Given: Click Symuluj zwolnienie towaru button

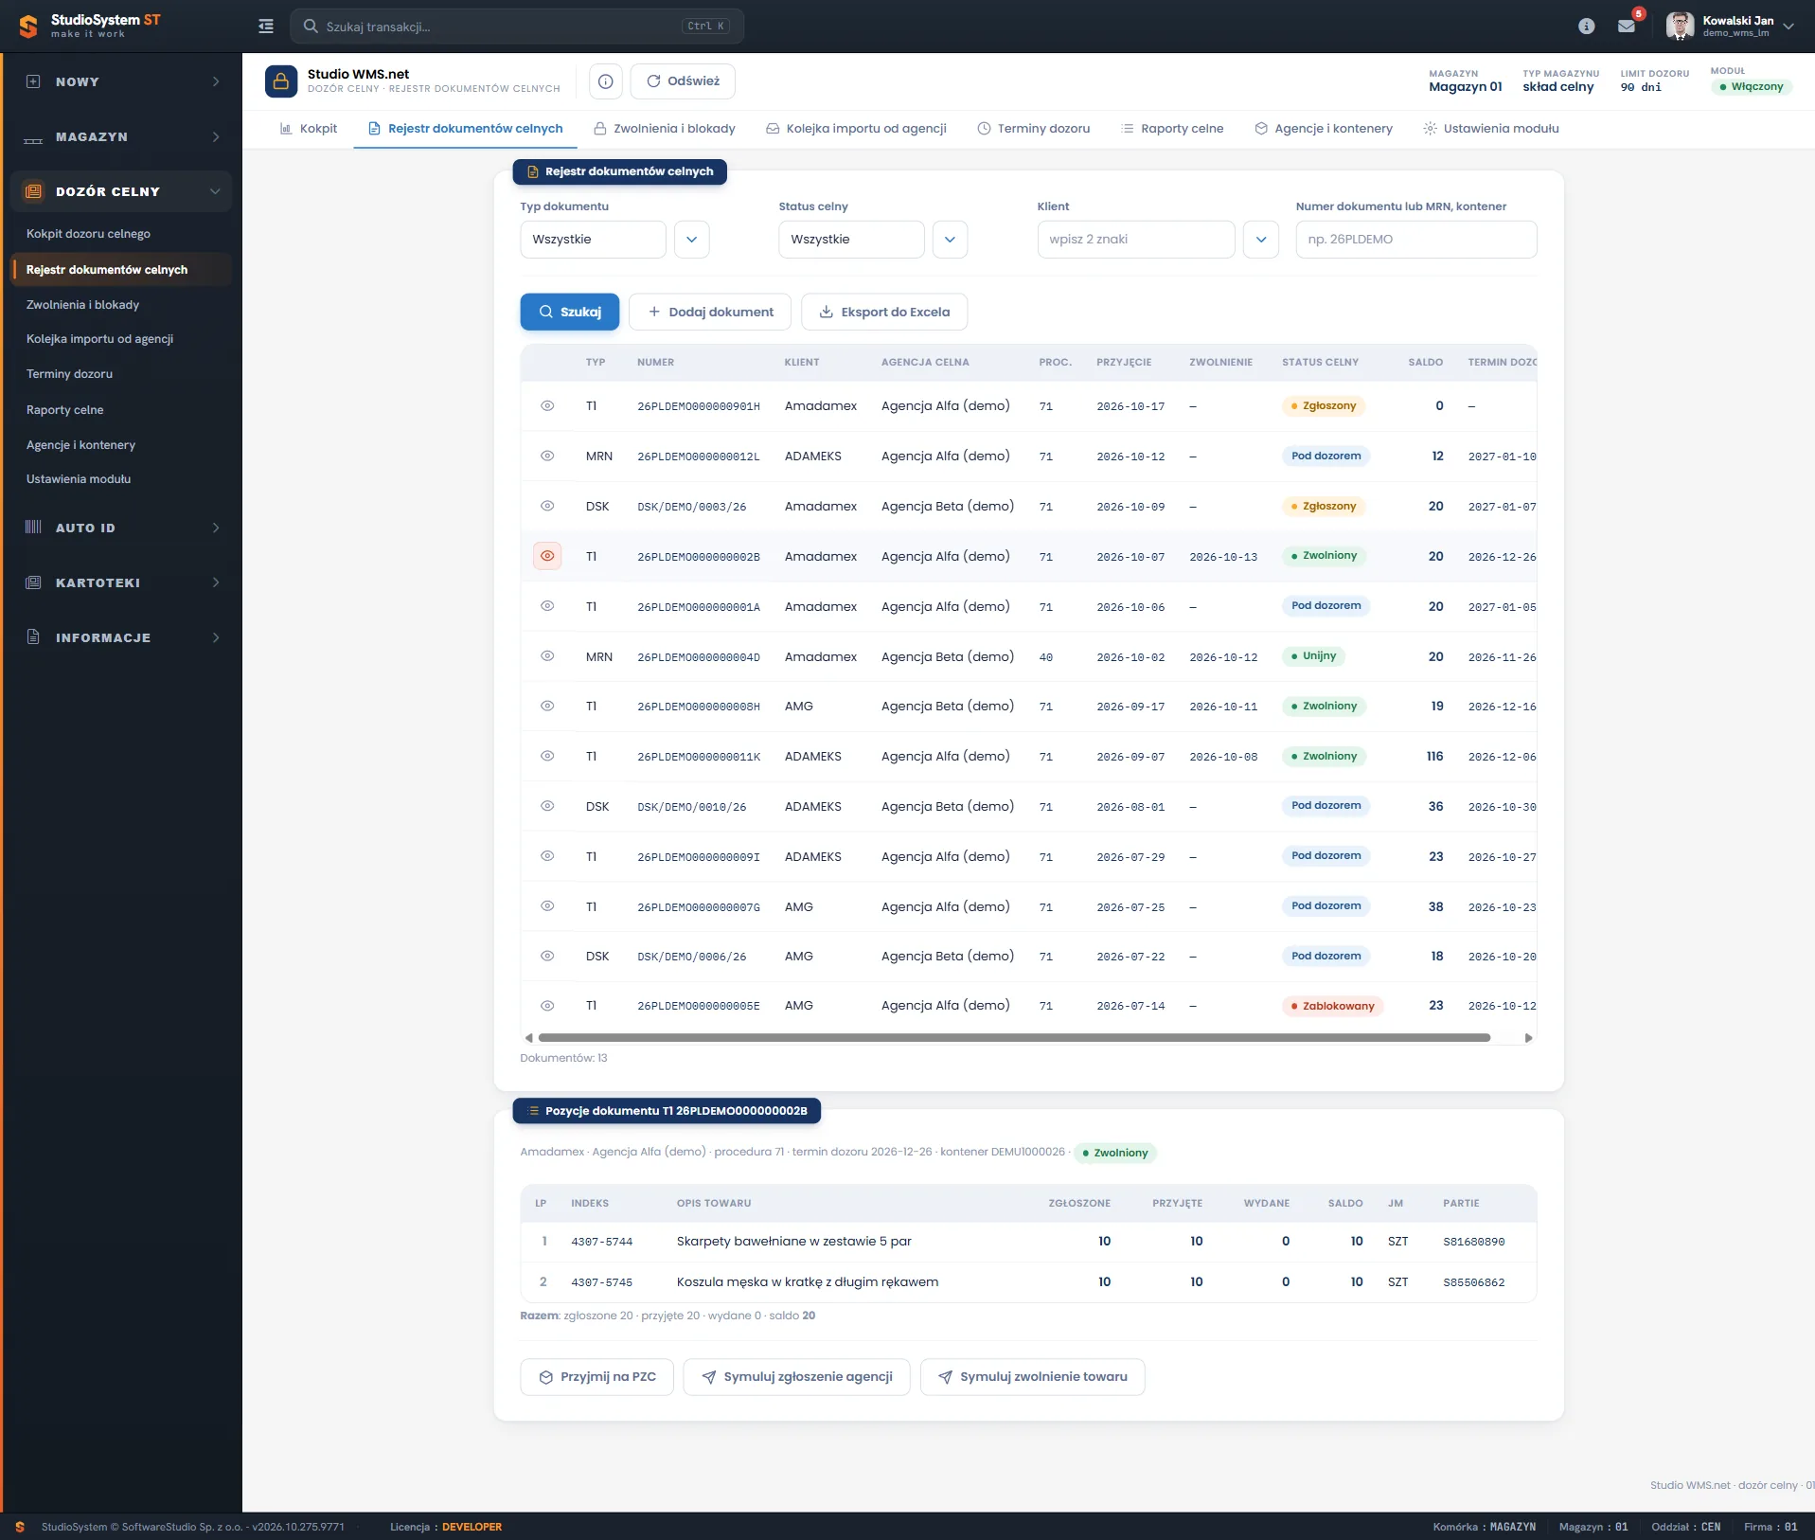Looking at the screenshot, I should click(x=1033, y=1377).
